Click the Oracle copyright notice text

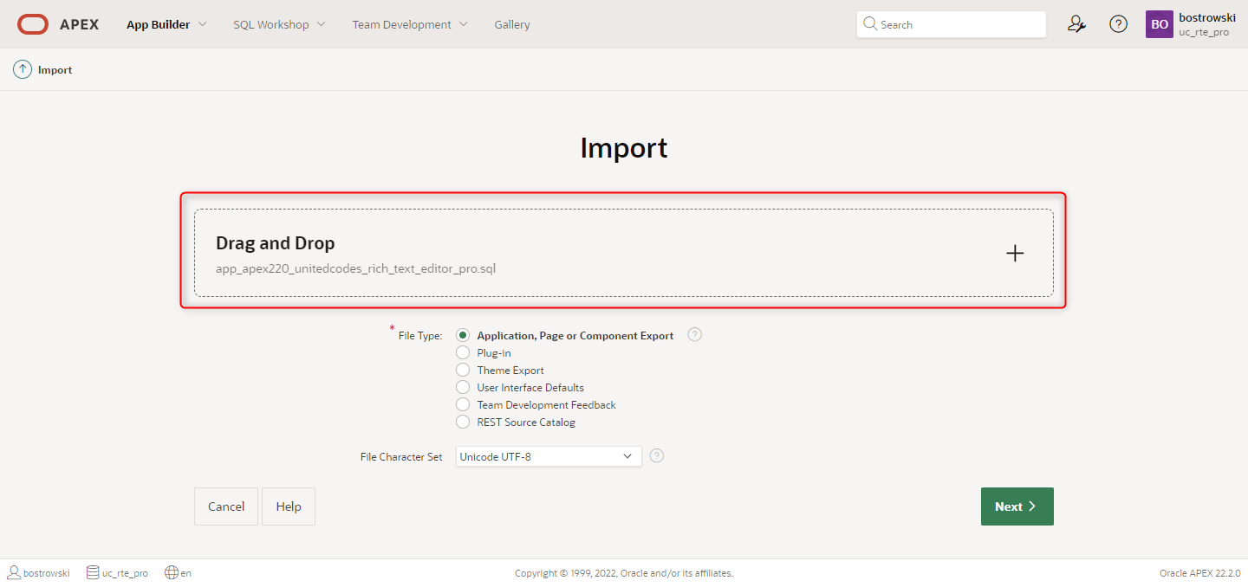(x=624, y=573)
